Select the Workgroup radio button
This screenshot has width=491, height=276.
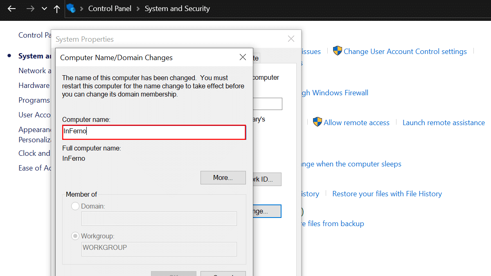75,236
